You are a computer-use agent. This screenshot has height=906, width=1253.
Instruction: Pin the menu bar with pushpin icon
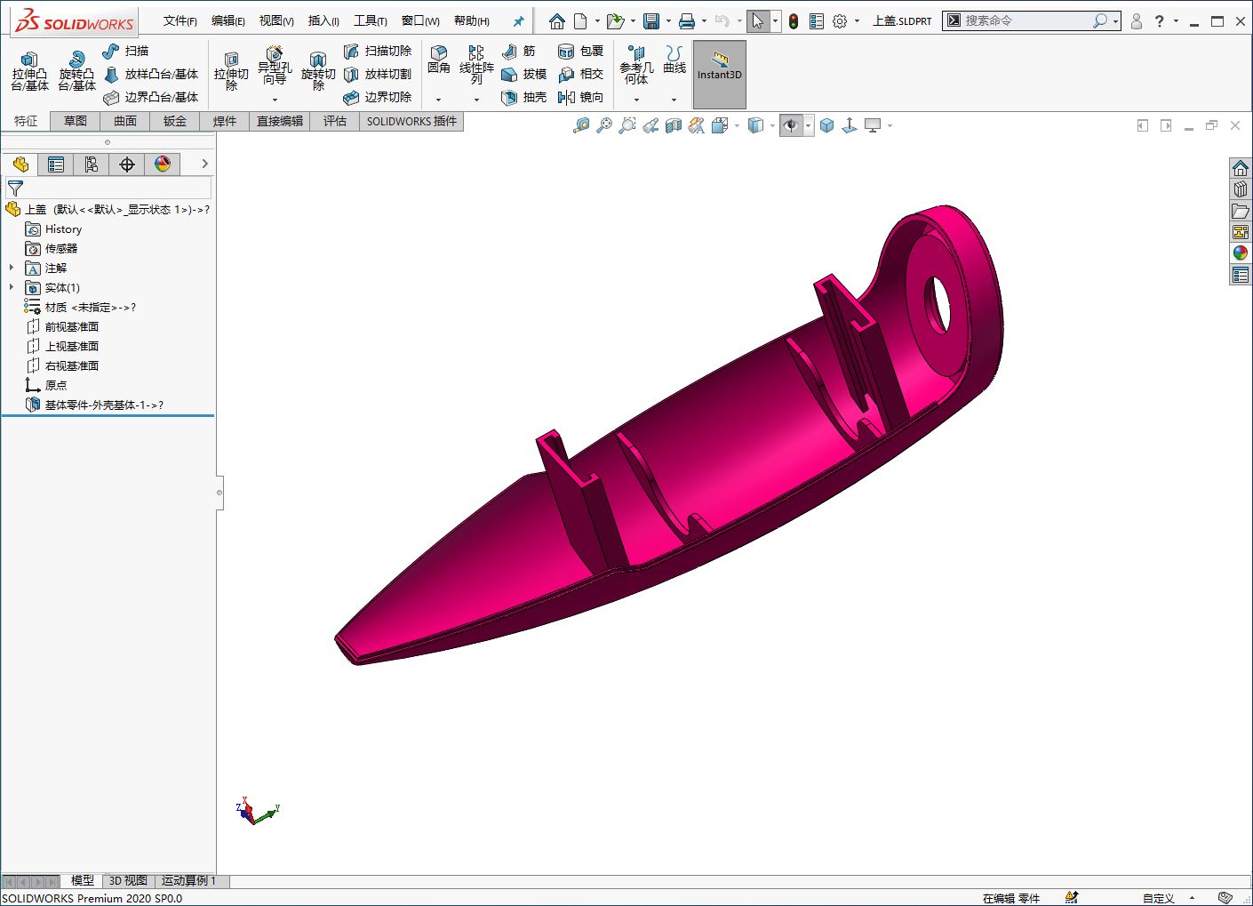tap(519, 21)
